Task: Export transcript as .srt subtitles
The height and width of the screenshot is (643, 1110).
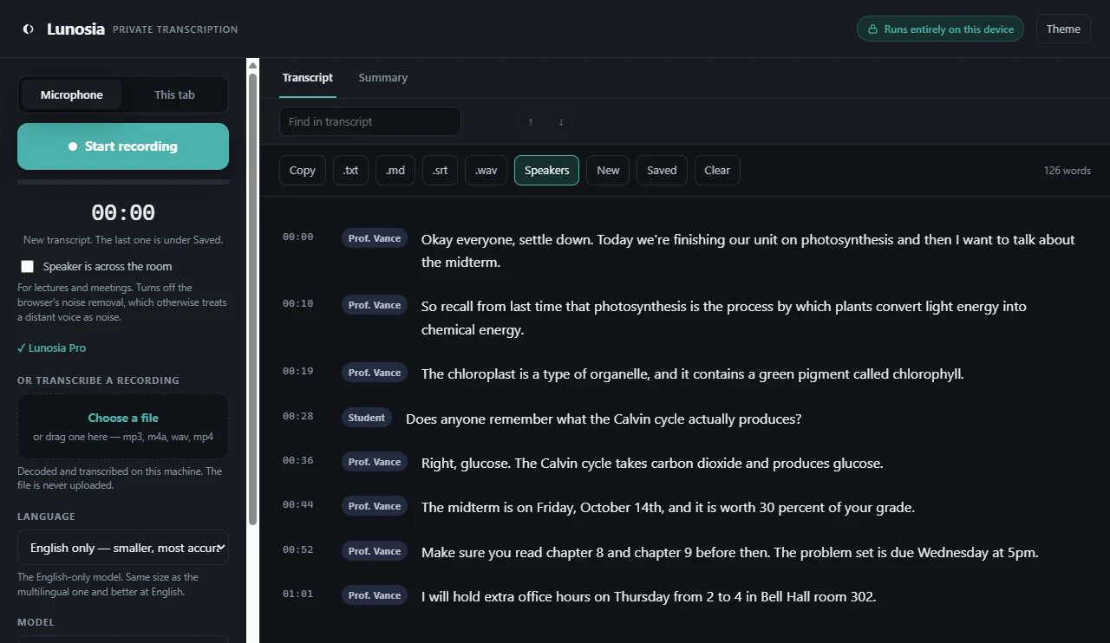Action: coord(441,171)
